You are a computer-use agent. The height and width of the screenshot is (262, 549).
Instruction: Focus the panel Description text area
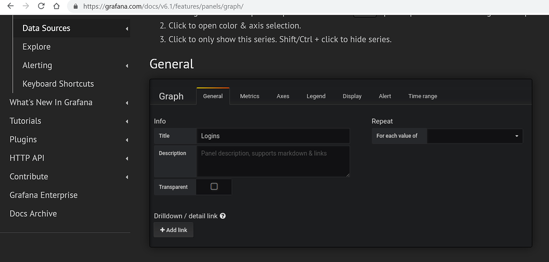click(x=273, y=161)
